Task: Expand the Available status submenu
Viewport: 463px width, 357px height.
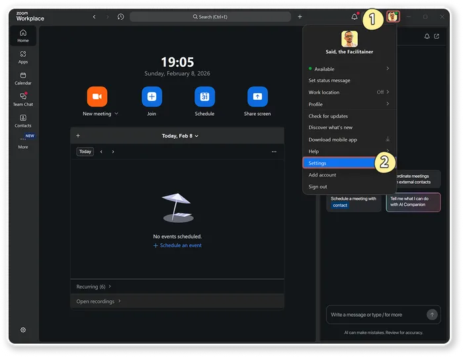Action: point(388,69)
